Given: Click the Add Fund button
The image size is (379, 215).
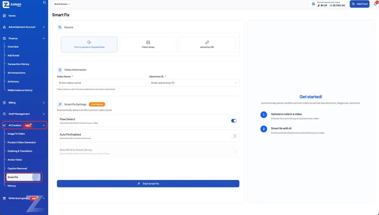Looking at the screenshot, I should click(x=359, y=4).
